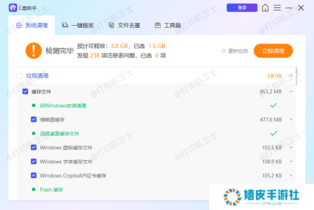
Task: Switch to the 文件去重 tab
Action: pyautogui.click(x=125, y=26)
